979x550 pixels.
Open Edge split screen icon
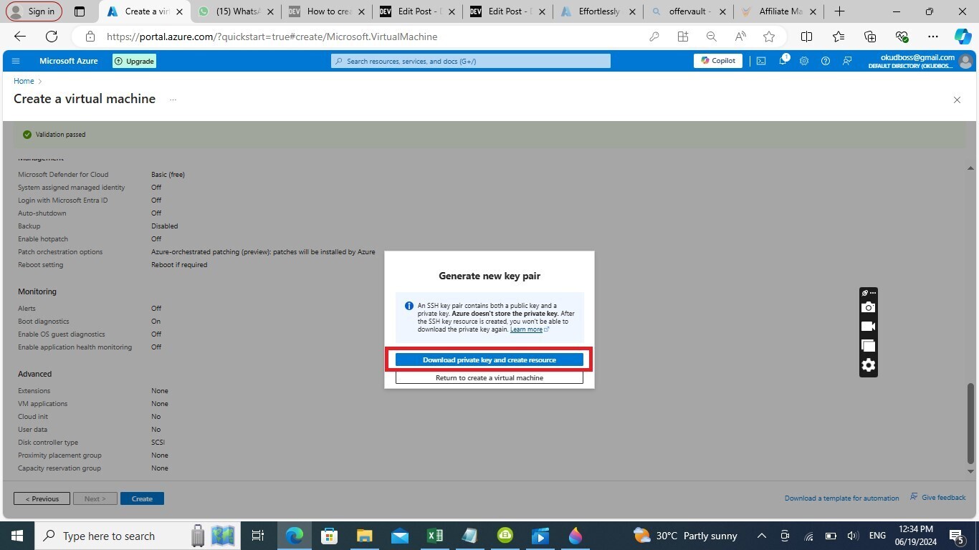click(x=806, y=37)
